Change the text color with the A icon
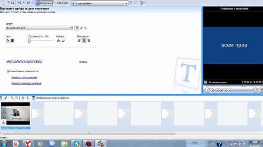Screen dimensions: 263x147 pos(8,40)
